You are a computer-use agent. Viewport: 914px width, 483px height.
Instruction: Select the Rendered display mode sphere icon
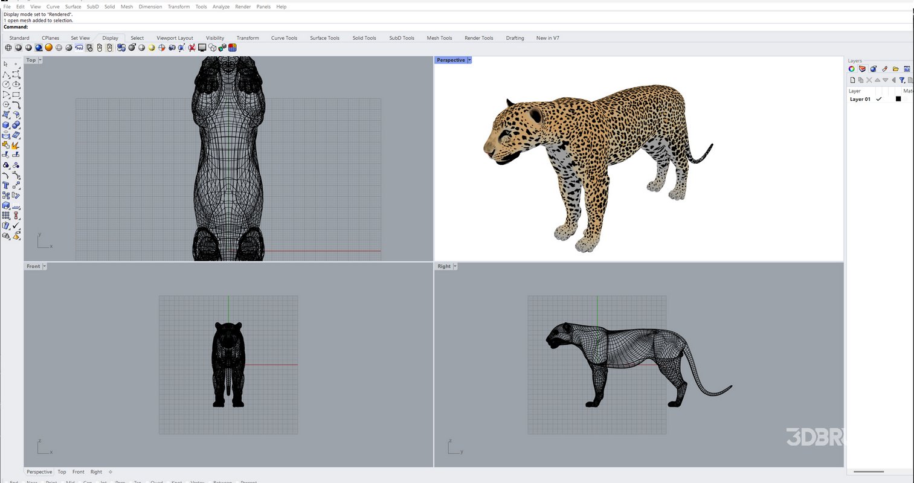(x=37, y=48)
